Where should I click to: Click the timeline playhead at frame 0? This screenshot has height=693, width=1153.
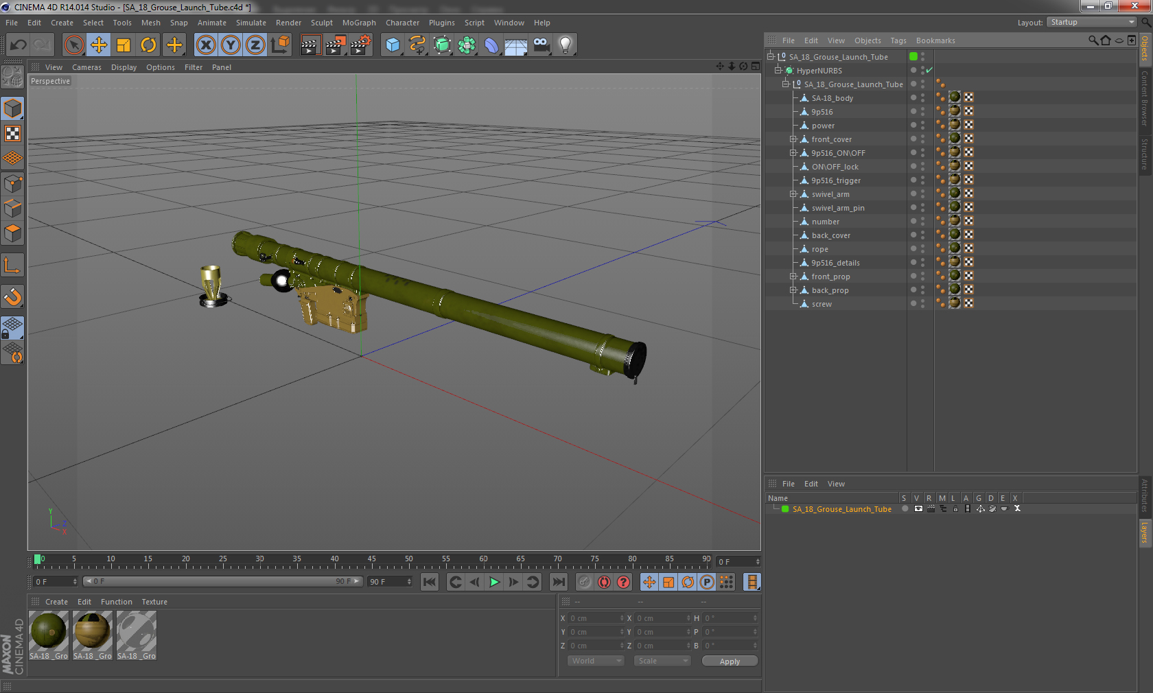click(x=38, y=559)
